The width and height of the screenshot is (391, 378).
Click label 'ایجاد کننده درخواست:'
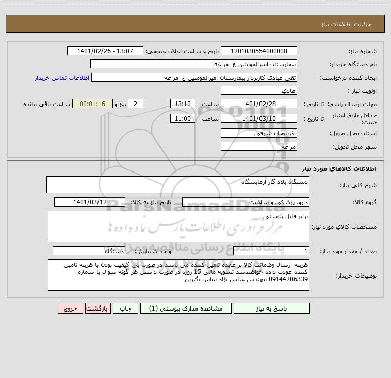pyautogui.click(x=348, y=78)
